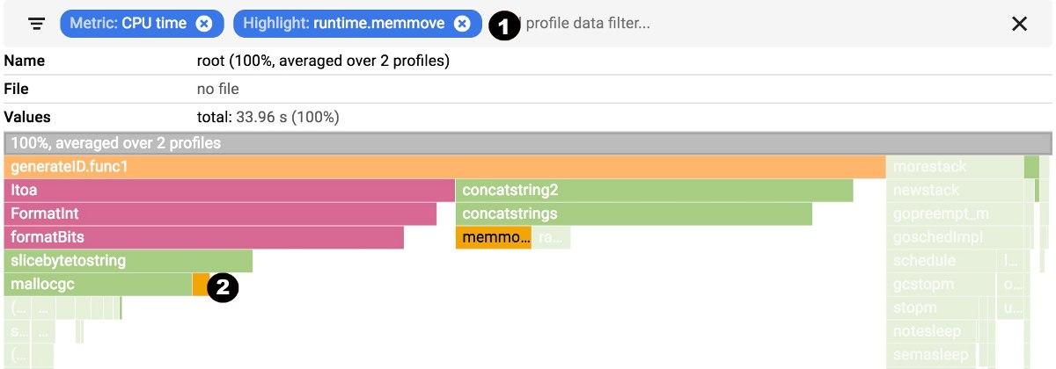Open the filter list icon
Viewport: 1056px width, 369px height.
tap(36, 24)
